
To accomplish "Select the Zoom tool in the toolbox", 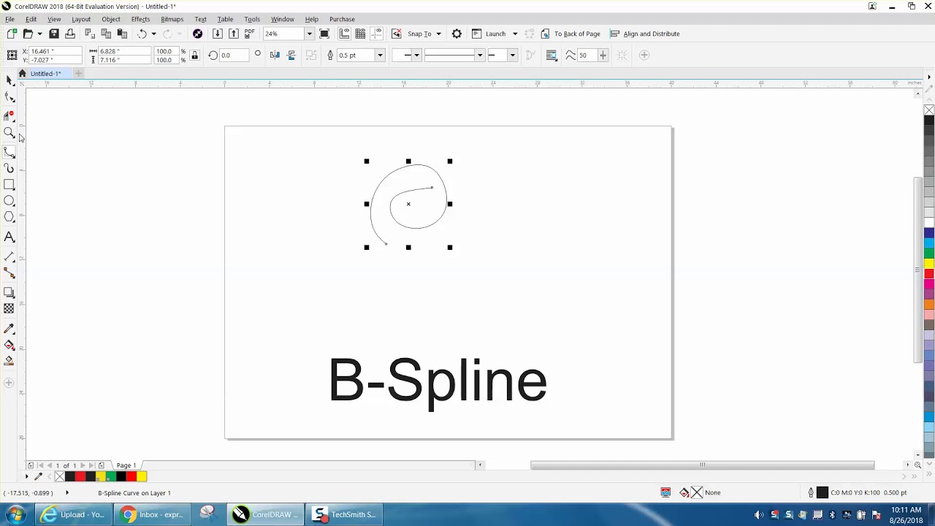I will [x=9, y=133].
